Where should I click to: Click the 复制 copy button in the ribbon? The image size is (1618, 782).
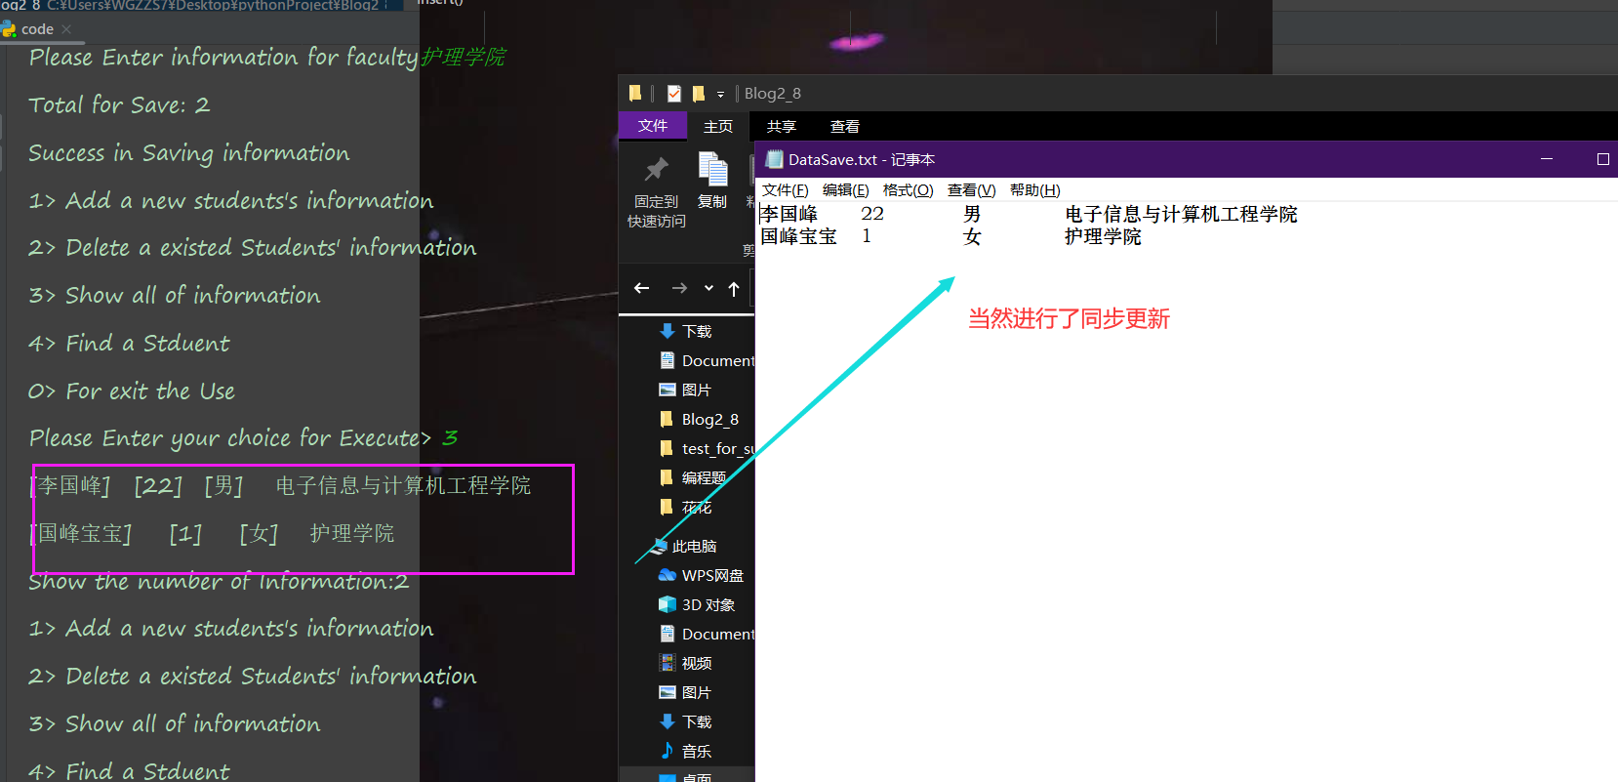point(712,182)
